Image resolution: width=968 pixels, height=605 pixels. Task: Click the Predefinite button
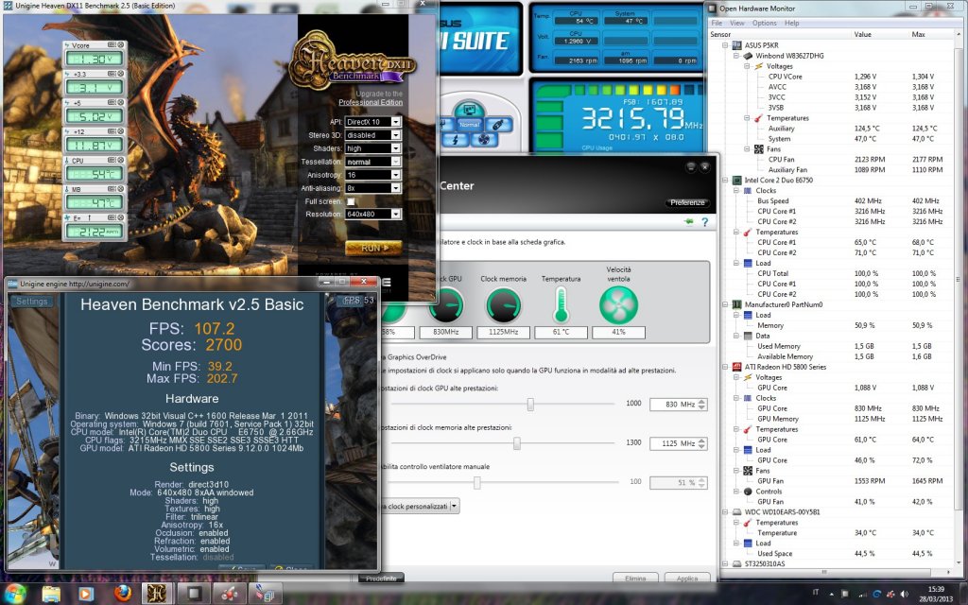tap(382, 579)
